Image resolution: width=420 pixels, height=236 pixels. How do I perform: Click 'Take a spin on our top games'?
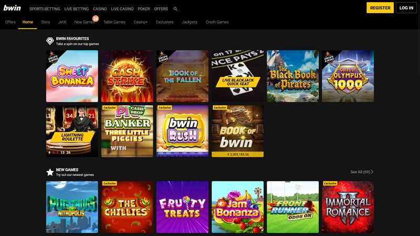click(77, 44)
